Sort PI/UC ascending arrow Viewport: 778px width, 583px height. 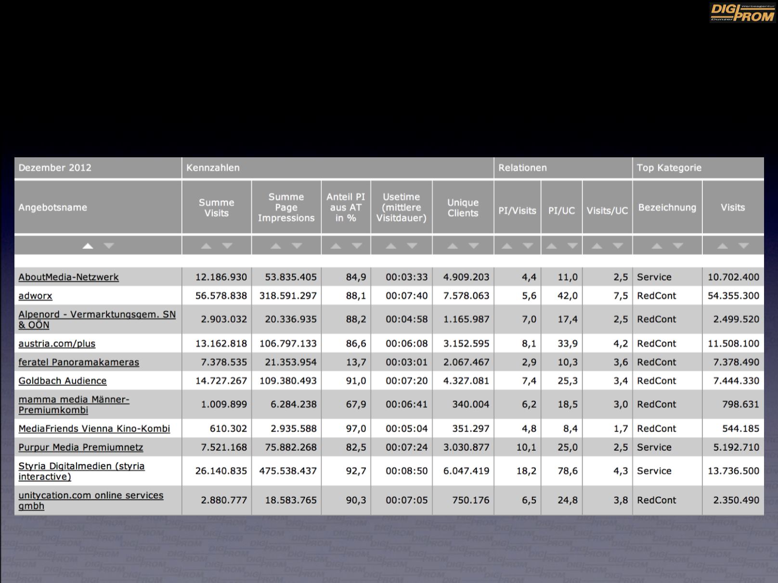(x=551, y=246)
